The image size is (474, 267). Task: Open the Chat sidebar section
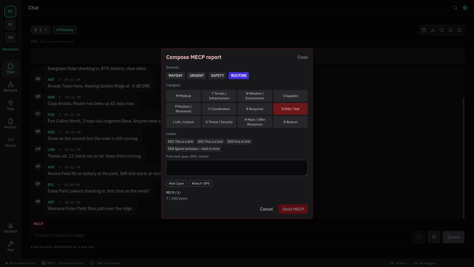coord(10,69)
